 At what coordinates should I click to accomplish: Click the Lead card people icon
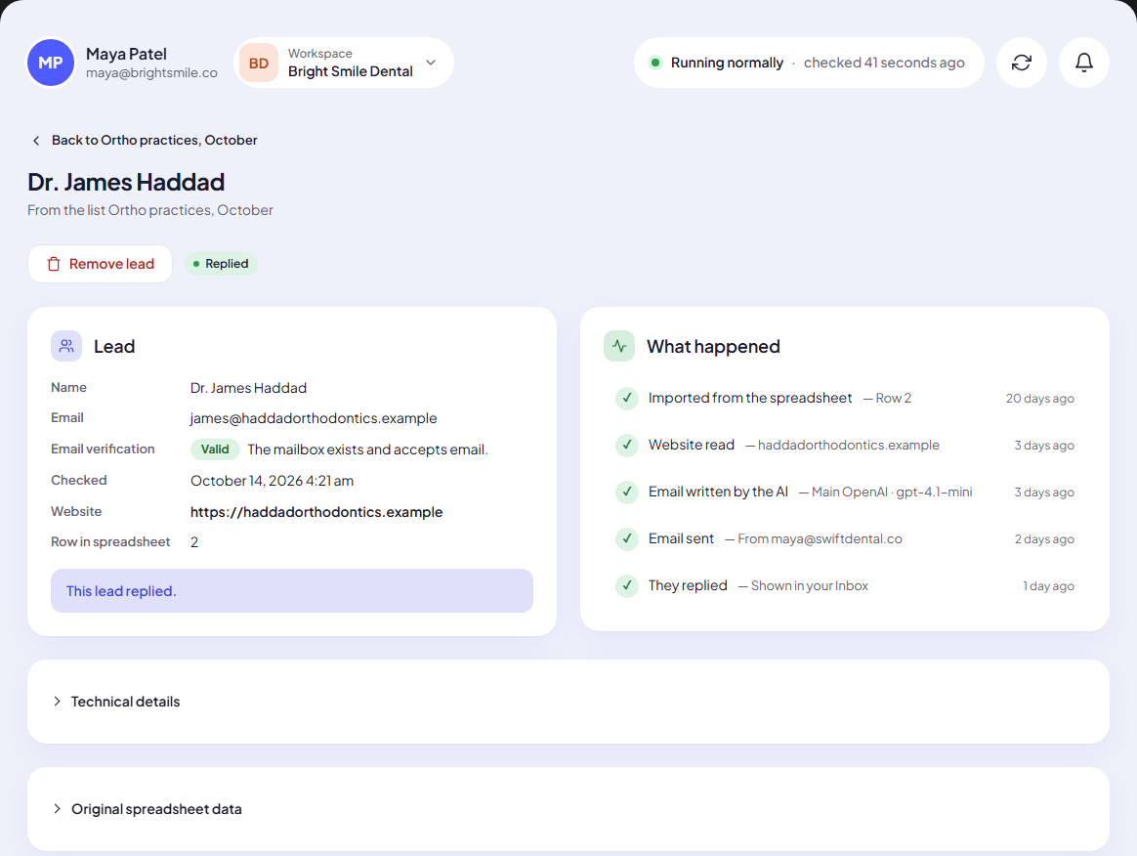66,346
